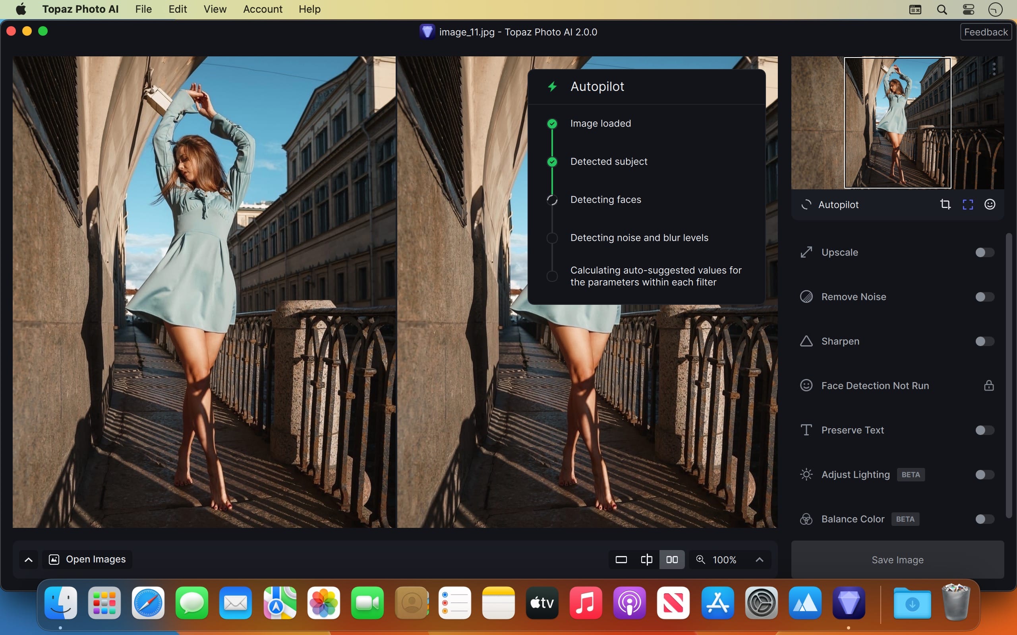Click the lock icon beside Face Detection Not Run
Image resolution: width=1017 pixels, height=635 pixels.
click(x=989, y=385)
